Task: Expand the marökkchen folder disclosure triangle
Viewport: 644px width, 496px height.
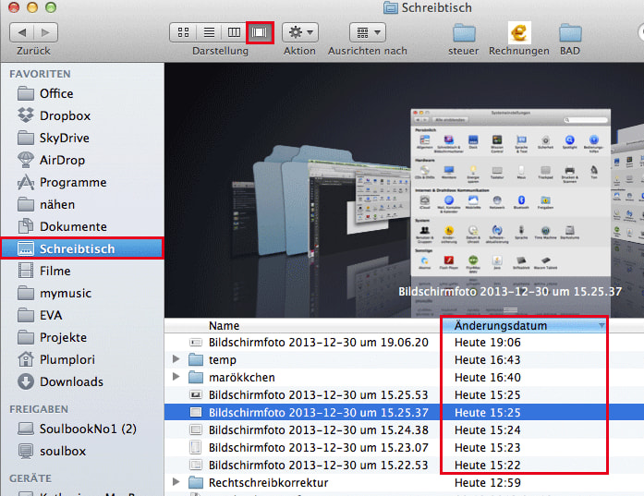Action: tap(176, 377)
